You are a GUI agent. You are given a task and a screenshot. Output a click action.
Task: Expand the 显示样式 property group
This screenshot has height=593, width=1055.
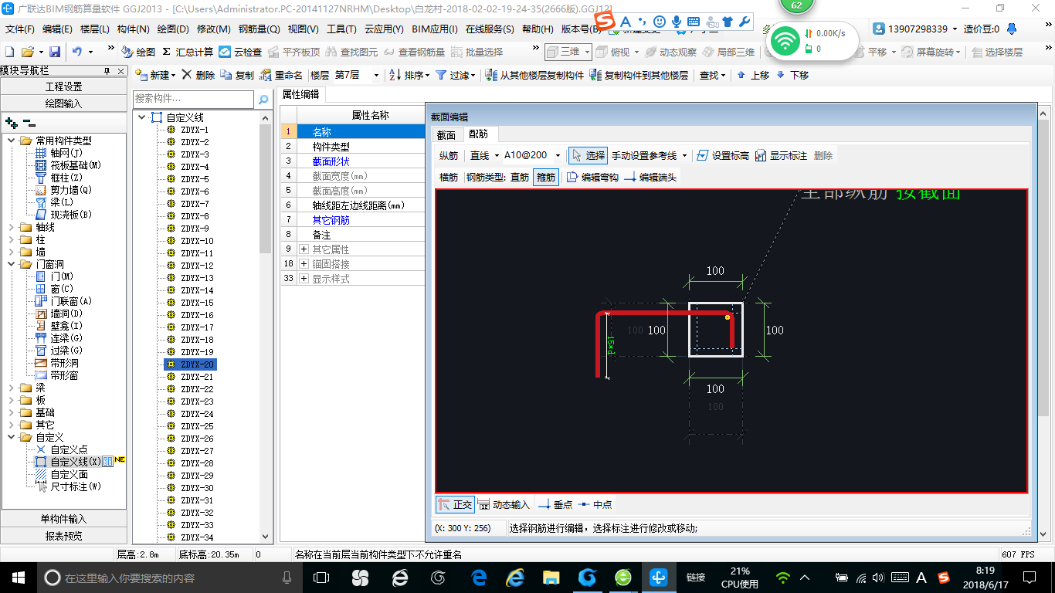tap(304, 279)
